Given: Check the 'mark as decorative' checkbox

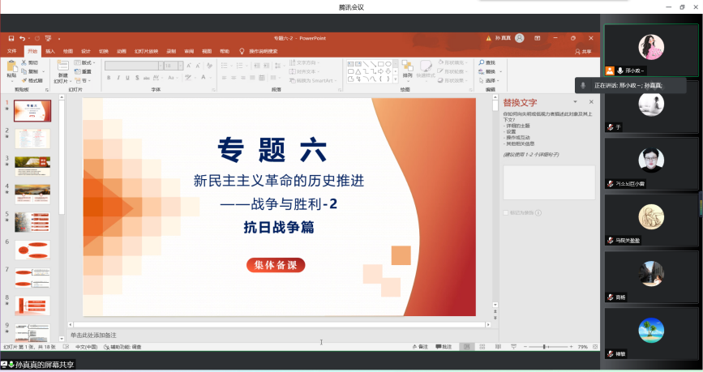Looking at the screenshot, I should 506,212.
